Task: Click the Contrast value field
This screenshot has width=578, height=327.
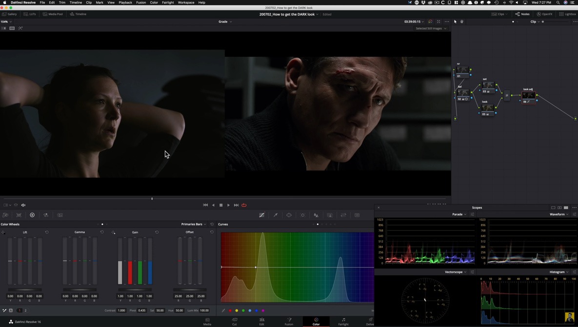Action: point(121,310)
